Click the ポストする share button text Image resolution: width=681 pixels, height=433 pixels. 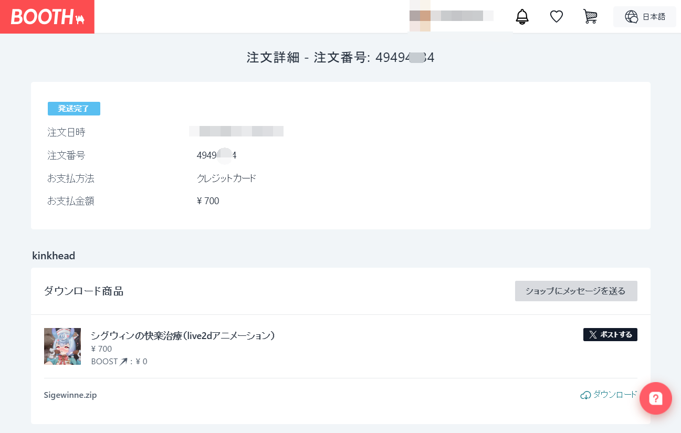[x=616, y=335]
